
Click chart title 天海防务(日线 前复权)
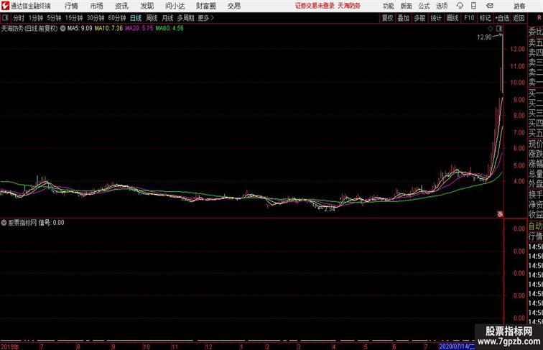(x=29, y=29)
